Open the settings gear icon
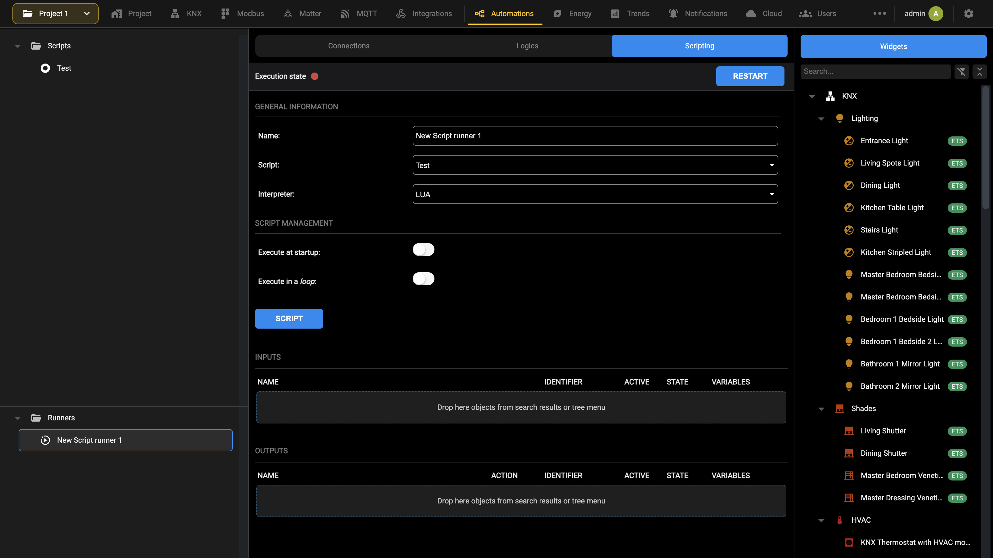This screenshot has height=558, width=993. [x=969, y=13]
